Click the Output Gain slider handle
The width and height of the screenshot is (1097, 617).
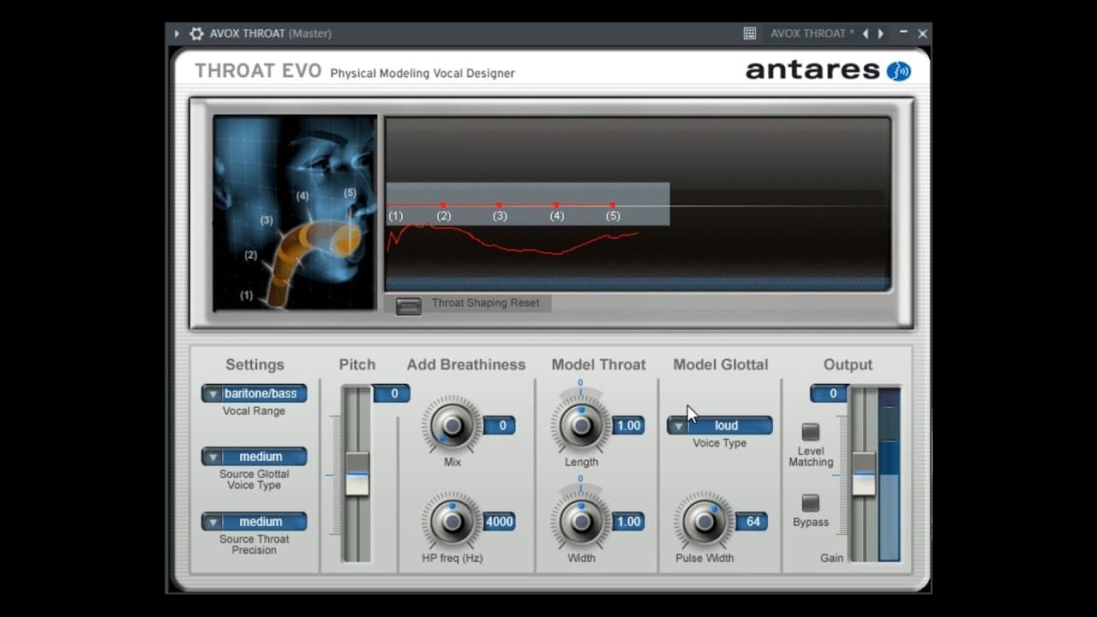[864, 474]
